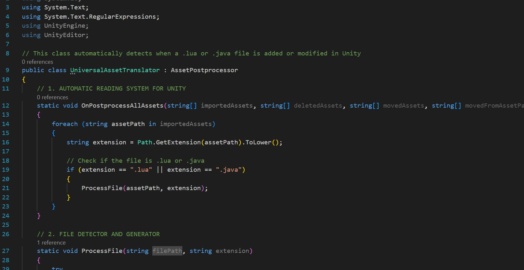
Task: Click the '||' operator on line 19
Action: [x=160, y=170]
